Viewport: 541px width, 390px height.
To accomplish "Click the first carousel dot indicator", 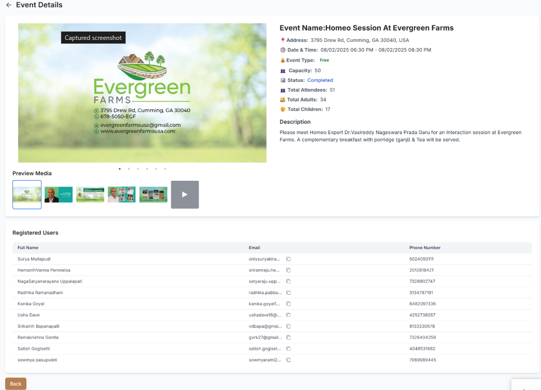I will pos(120,169).
